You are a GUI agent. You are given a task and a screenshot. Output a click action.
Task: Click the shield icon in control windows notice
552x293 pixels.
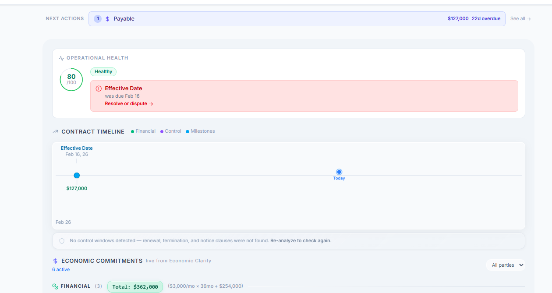pyautogui.click(x=62, y=241)
